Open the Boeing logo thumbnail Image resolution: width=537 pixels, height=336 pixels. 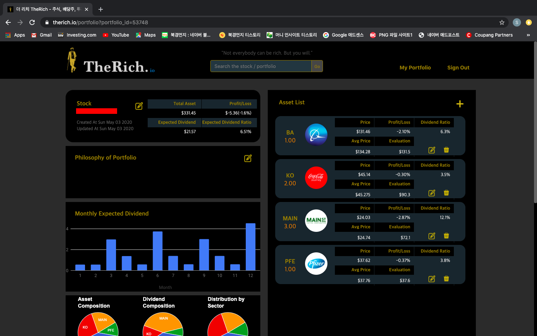[x=316, y=135]
